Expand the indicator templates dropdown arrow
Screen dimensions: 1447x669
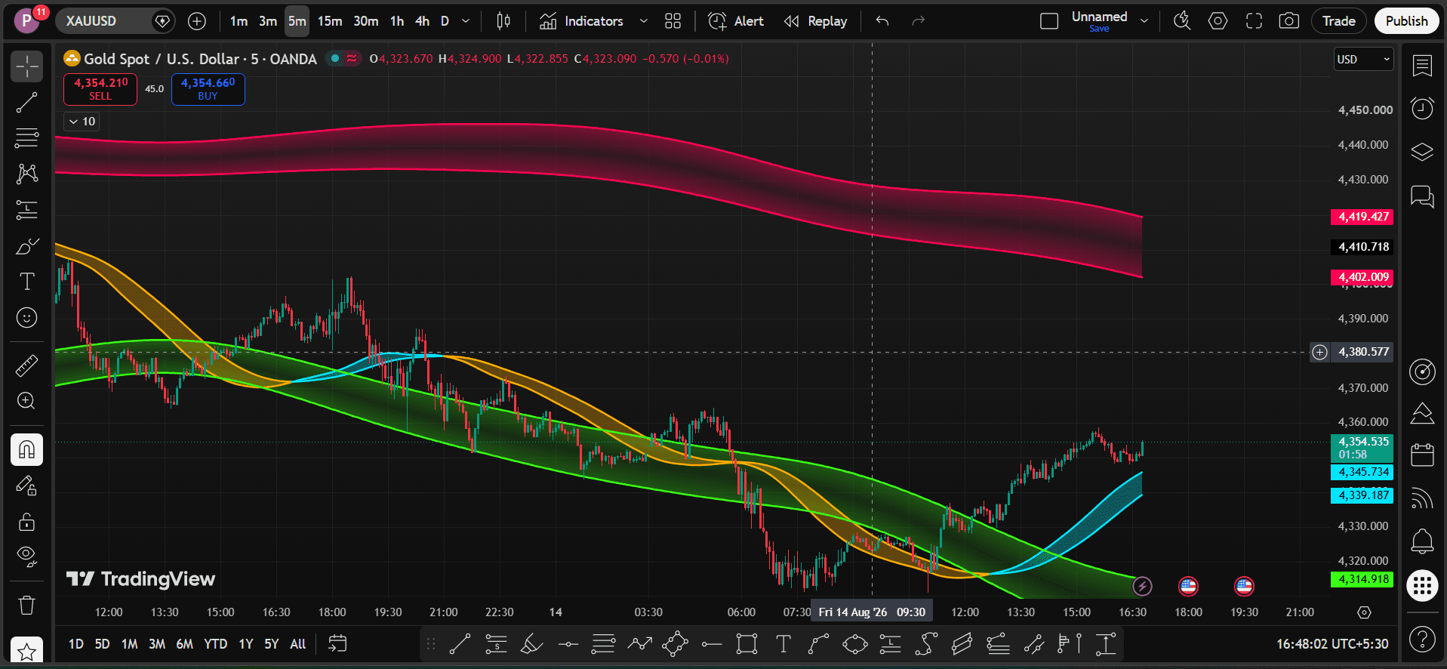(644, 21)
